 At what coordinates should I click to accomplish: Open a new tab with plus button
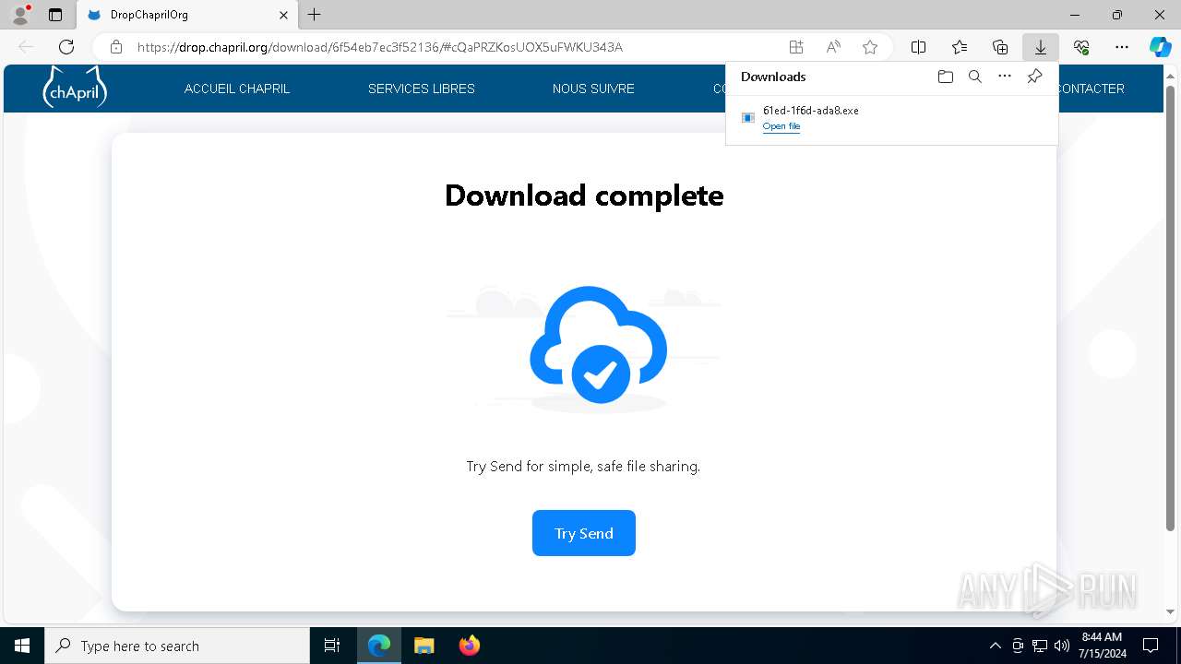point(315,15)
